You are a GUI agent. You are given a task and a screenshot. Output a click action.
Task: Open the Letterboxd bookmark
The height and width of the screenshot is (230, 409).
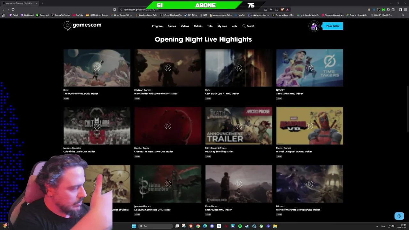pyautogui.click(x=308, y=15)
